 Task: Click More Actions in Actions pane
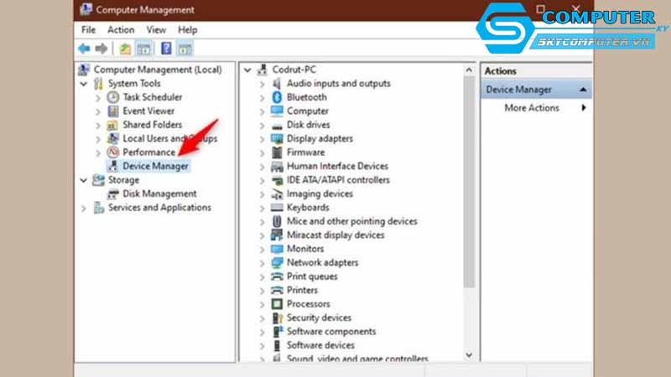(x=531, y=108)
